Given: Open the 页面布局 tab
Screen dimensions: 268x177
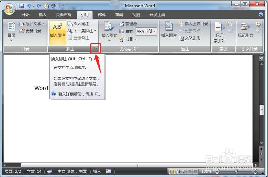Looking at the screenshot, I should [x=63, y=15].
